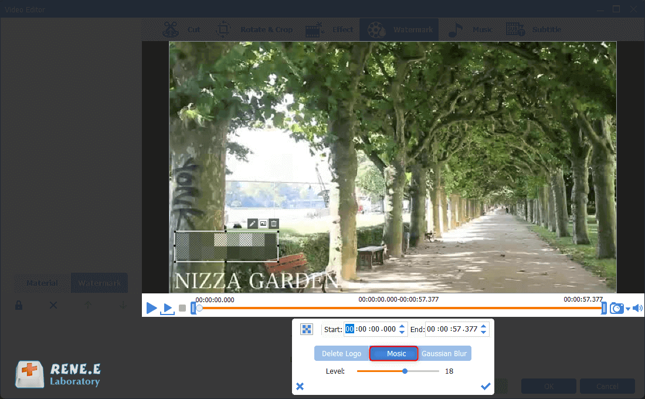645x399 pixels.
Task: Click the timeline start trim marker
Action: pos(193,308)
